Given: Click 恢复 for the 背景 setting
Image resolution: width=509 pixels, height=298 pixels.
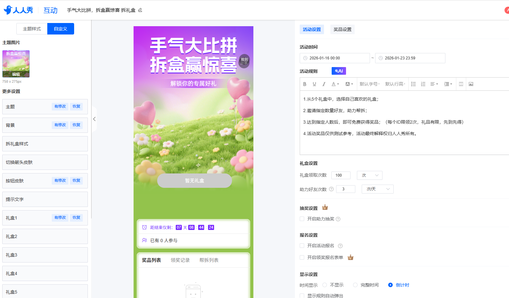Looking at the screenshot, I should [x=76, y=125].
